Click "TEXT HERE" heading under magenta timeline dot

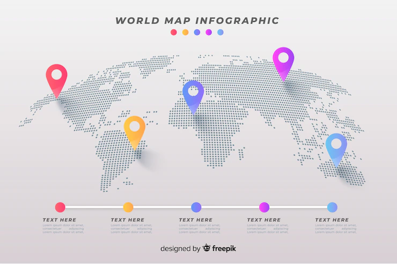point(263,220)
